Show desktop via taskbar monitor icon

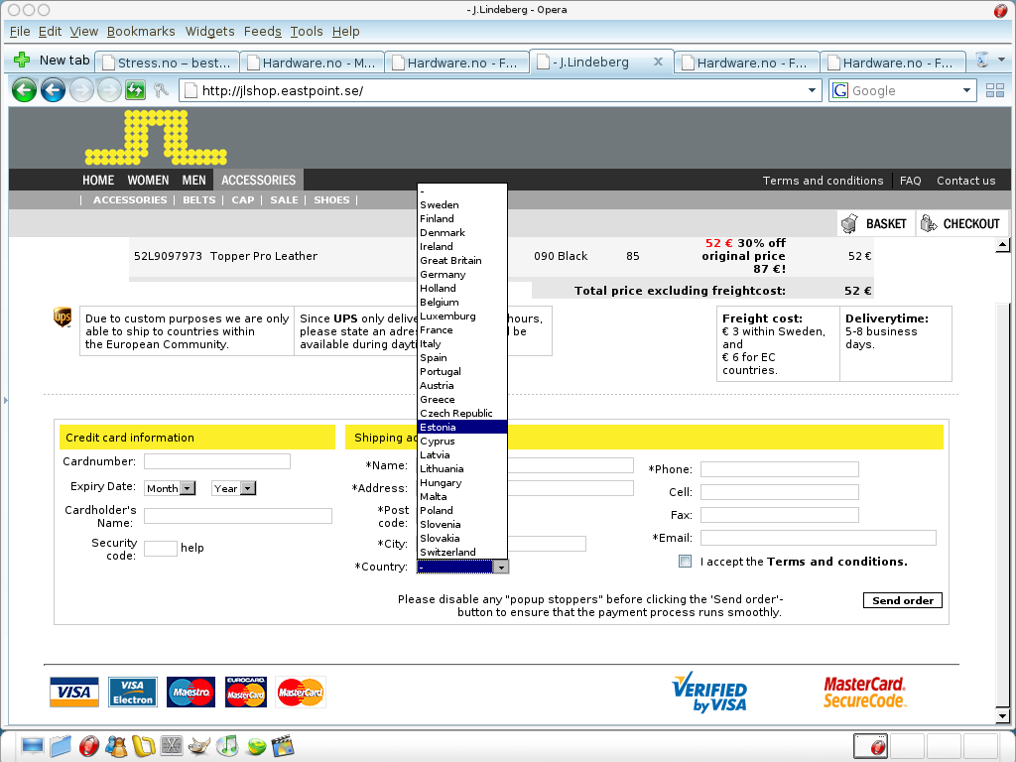[33, 746]
